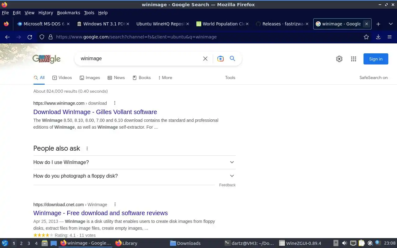Open the clipboard icon in system tray

(x=361, y=243)
